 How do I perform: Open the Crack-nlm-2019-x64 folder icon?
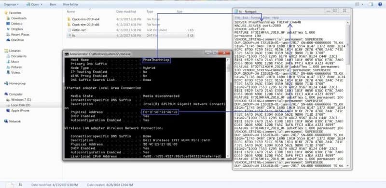69,19
